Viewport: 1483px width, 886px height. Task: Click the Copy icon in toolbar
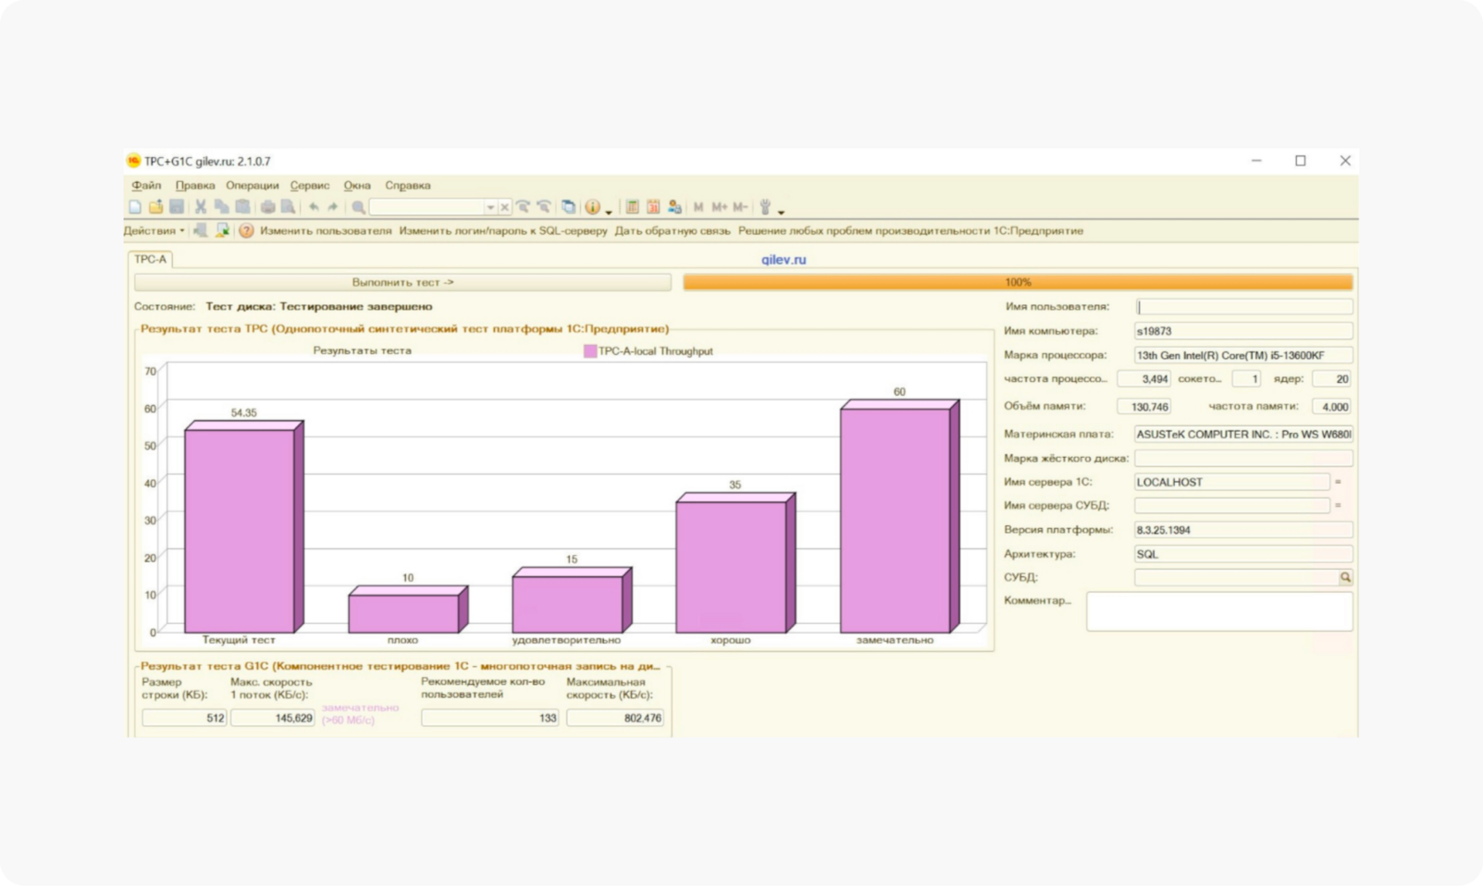(x=221, y=207)
